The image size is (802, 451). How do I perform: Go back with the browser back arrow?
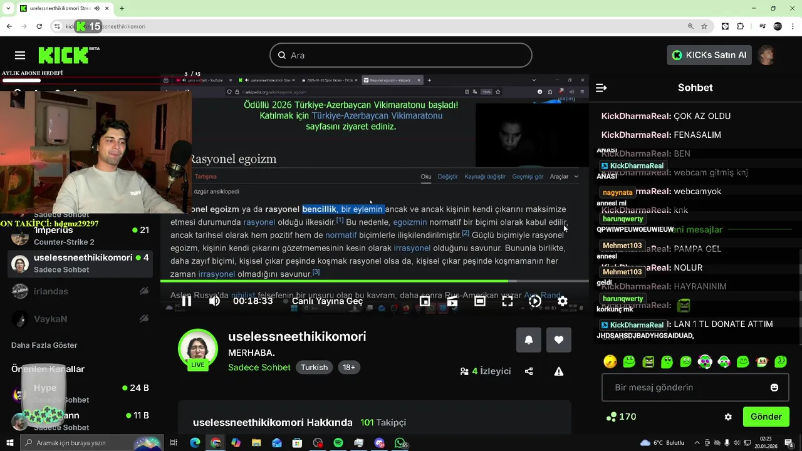(9, 26)
